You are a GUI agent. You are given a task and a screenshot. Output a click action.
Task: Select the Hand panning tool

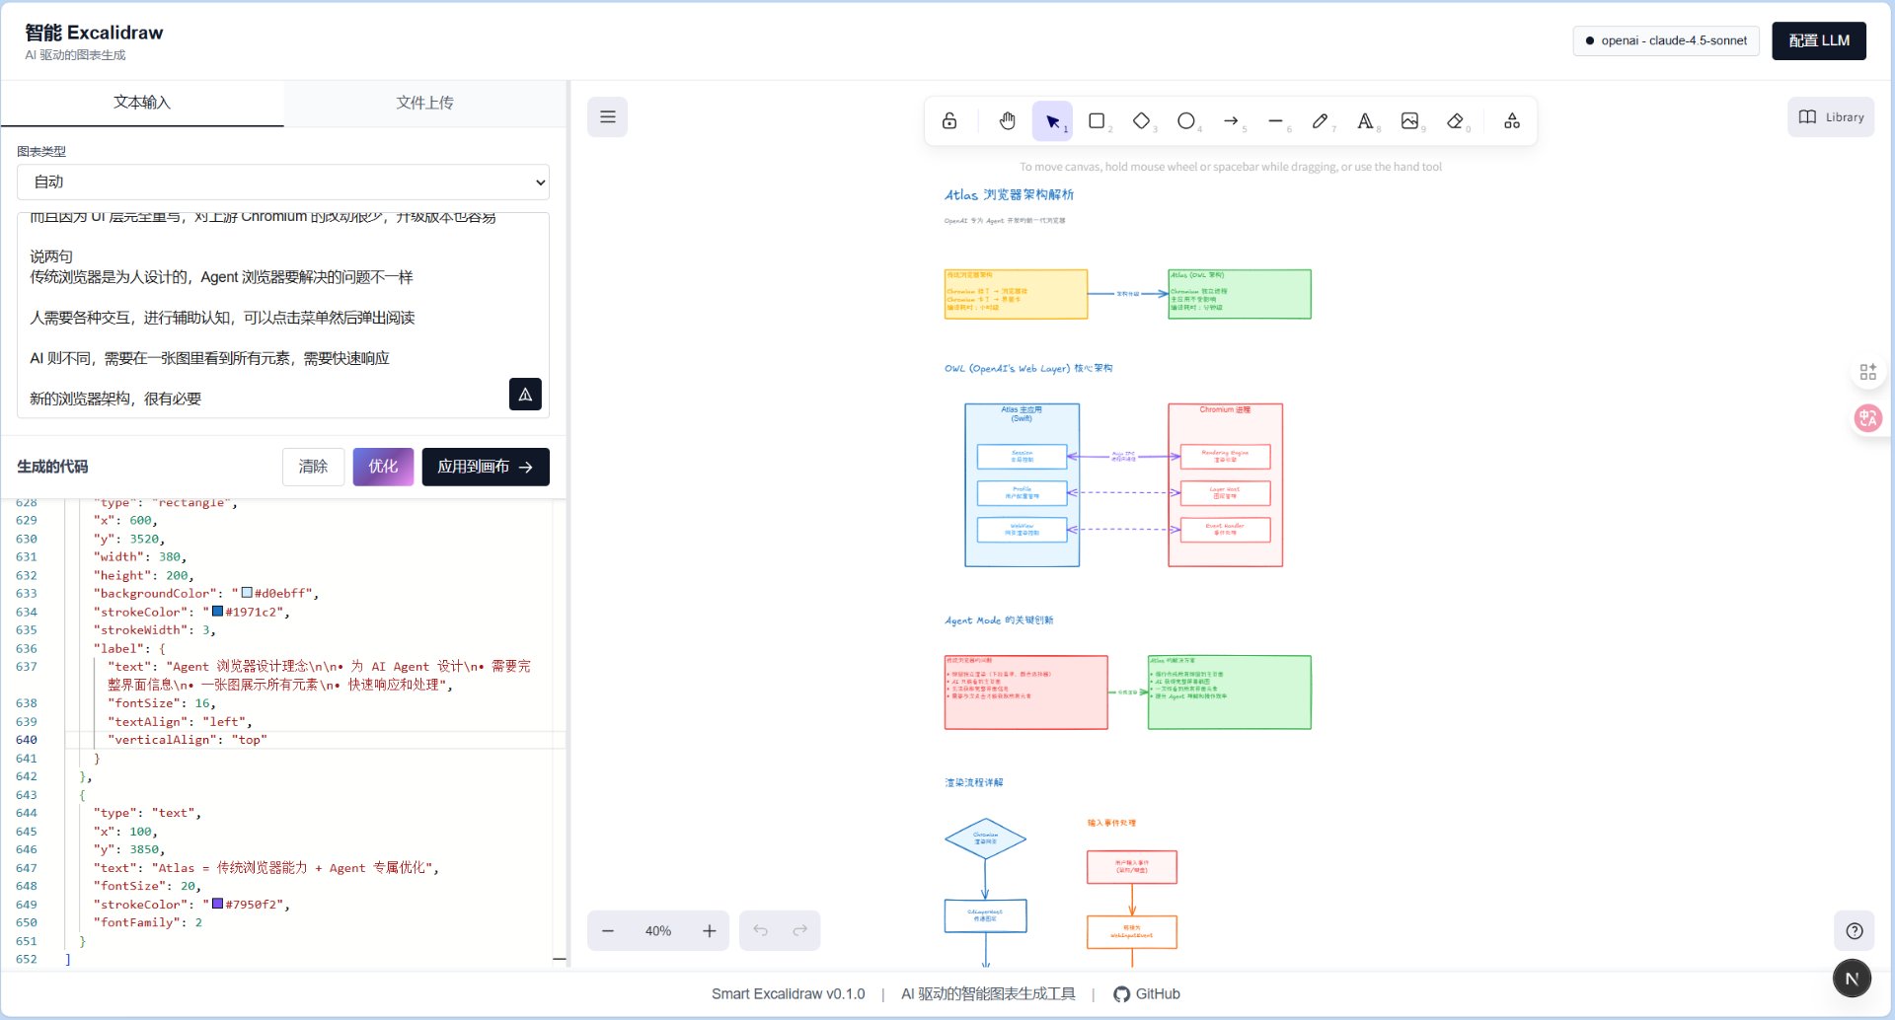click(x=1007, y=121)
